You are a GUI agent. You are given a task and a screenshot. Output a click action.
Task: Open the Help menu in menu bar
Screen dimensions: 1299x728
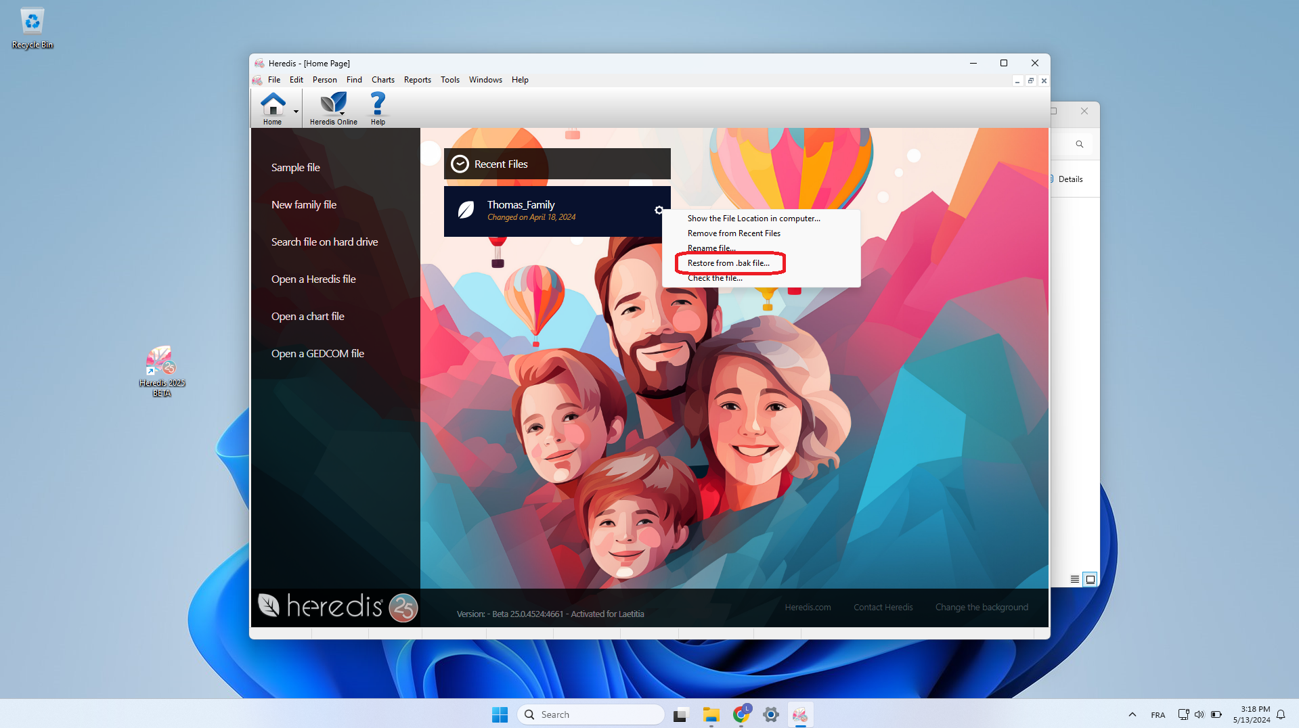[520, 80]
